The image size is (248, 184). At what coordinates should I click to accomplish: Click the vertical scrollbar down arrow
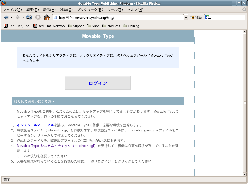(245, 174)
